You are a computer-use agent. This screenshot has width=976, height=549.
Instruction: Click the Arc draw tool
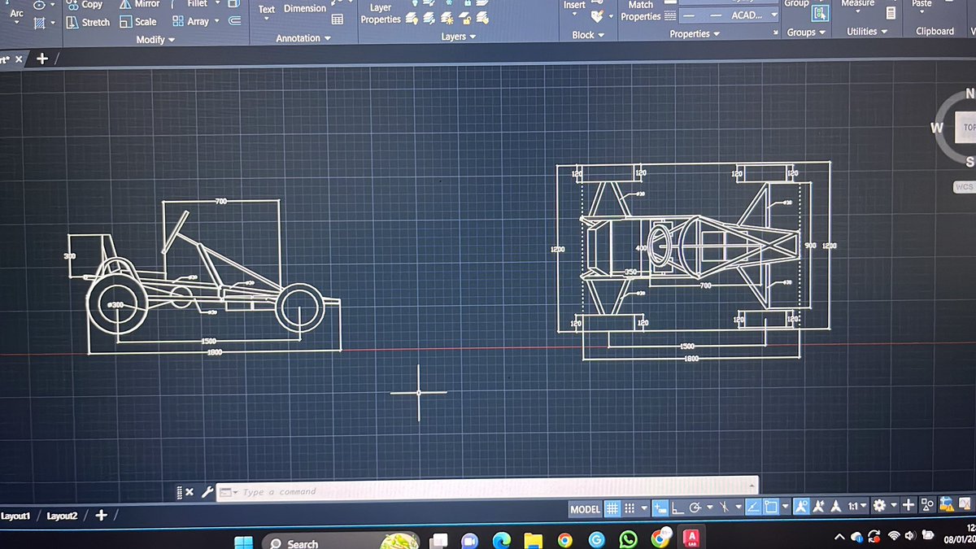16,15
